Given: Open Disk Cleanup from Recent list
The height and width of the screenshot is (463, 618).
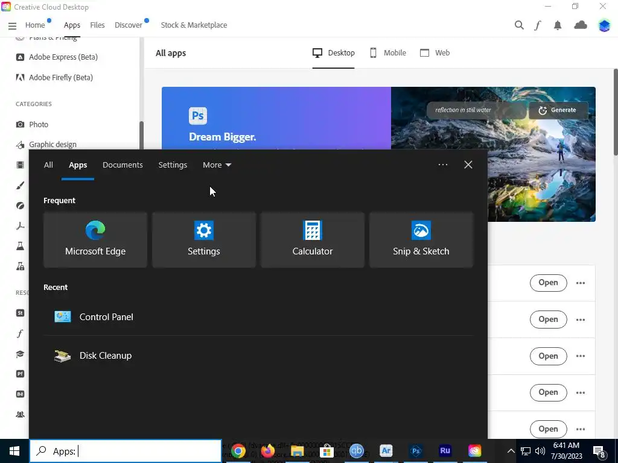Looking at the screenshot, I should 258,356.
